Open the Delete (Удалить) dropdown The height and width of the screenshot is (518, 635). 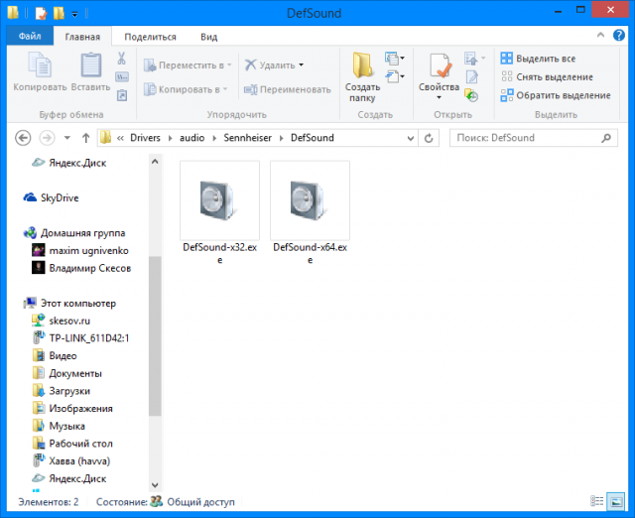click(x=301, y=65)
